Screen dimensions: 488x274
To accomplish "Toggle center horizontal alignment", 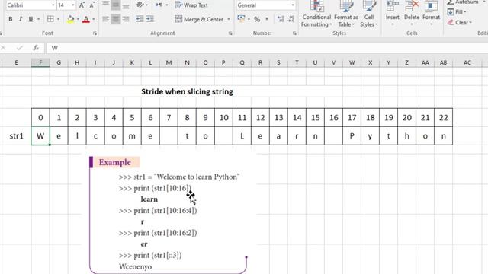I will tap(115, 19).
